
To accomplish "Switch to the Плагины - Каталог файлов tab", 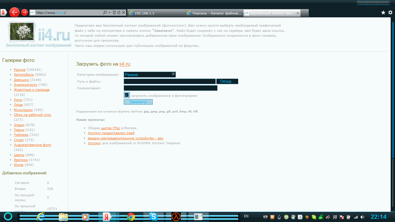I will [x=214, y=13].
